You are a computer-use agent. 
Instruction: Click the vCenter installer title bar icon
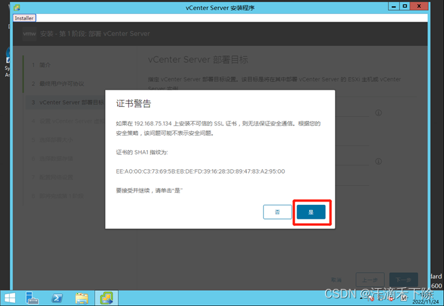(x=17, y=8)
